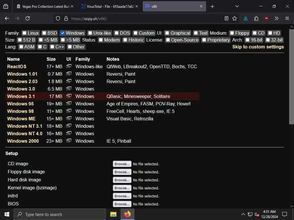Viewport: 294px width, 220px height.
Task: Click the site security padlock icon
Action: click(66, 18)
